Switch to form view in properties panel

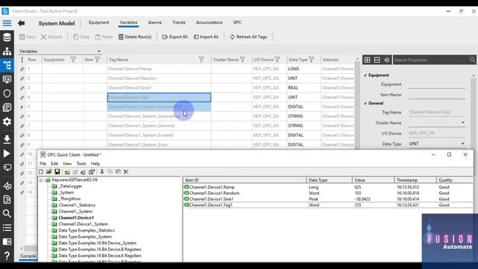coord(376,60)
